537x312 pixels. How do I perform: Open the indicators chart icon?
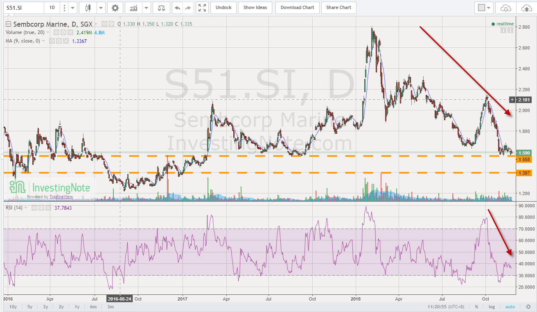pyautogui.click(x=133, y=7)
